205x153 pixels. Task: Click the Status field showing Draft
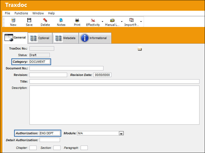(39, 55)
